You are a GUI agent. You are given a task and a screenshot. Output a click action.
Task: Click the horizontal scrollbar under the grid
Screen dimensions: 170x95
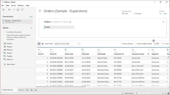click(61, 87)
